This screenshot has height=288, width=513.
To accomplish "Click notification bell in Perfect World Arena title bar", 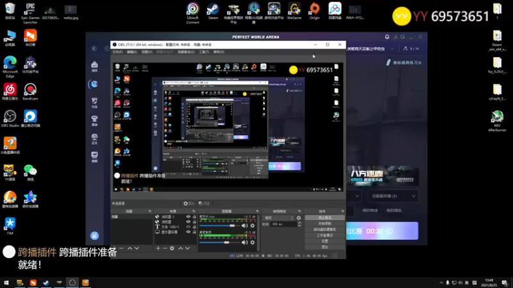I will [387, 37].
